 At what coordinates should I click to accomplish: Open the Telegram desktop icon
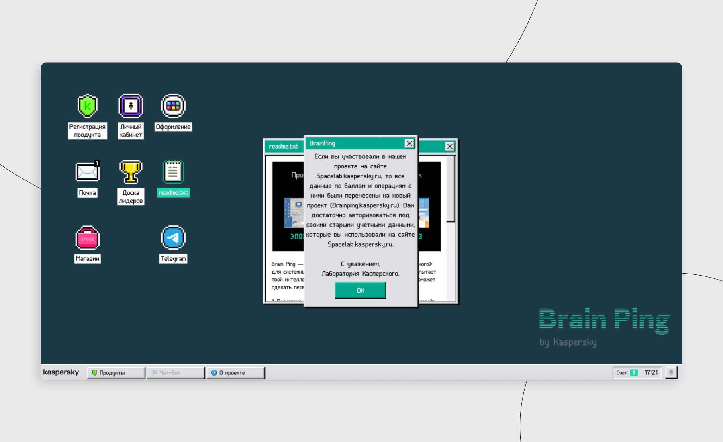tap(173, 238)
